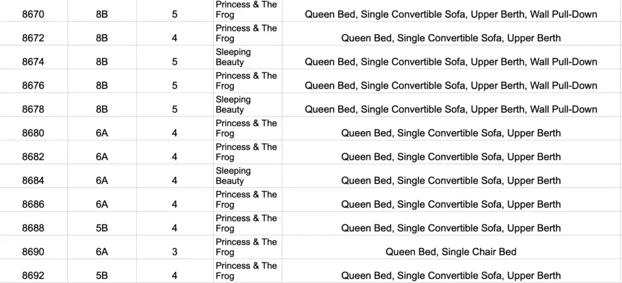Click the Queen Bed, Single Chair Bed cell
The height and width of the screenshot is (283, 622).
(451, 252)
